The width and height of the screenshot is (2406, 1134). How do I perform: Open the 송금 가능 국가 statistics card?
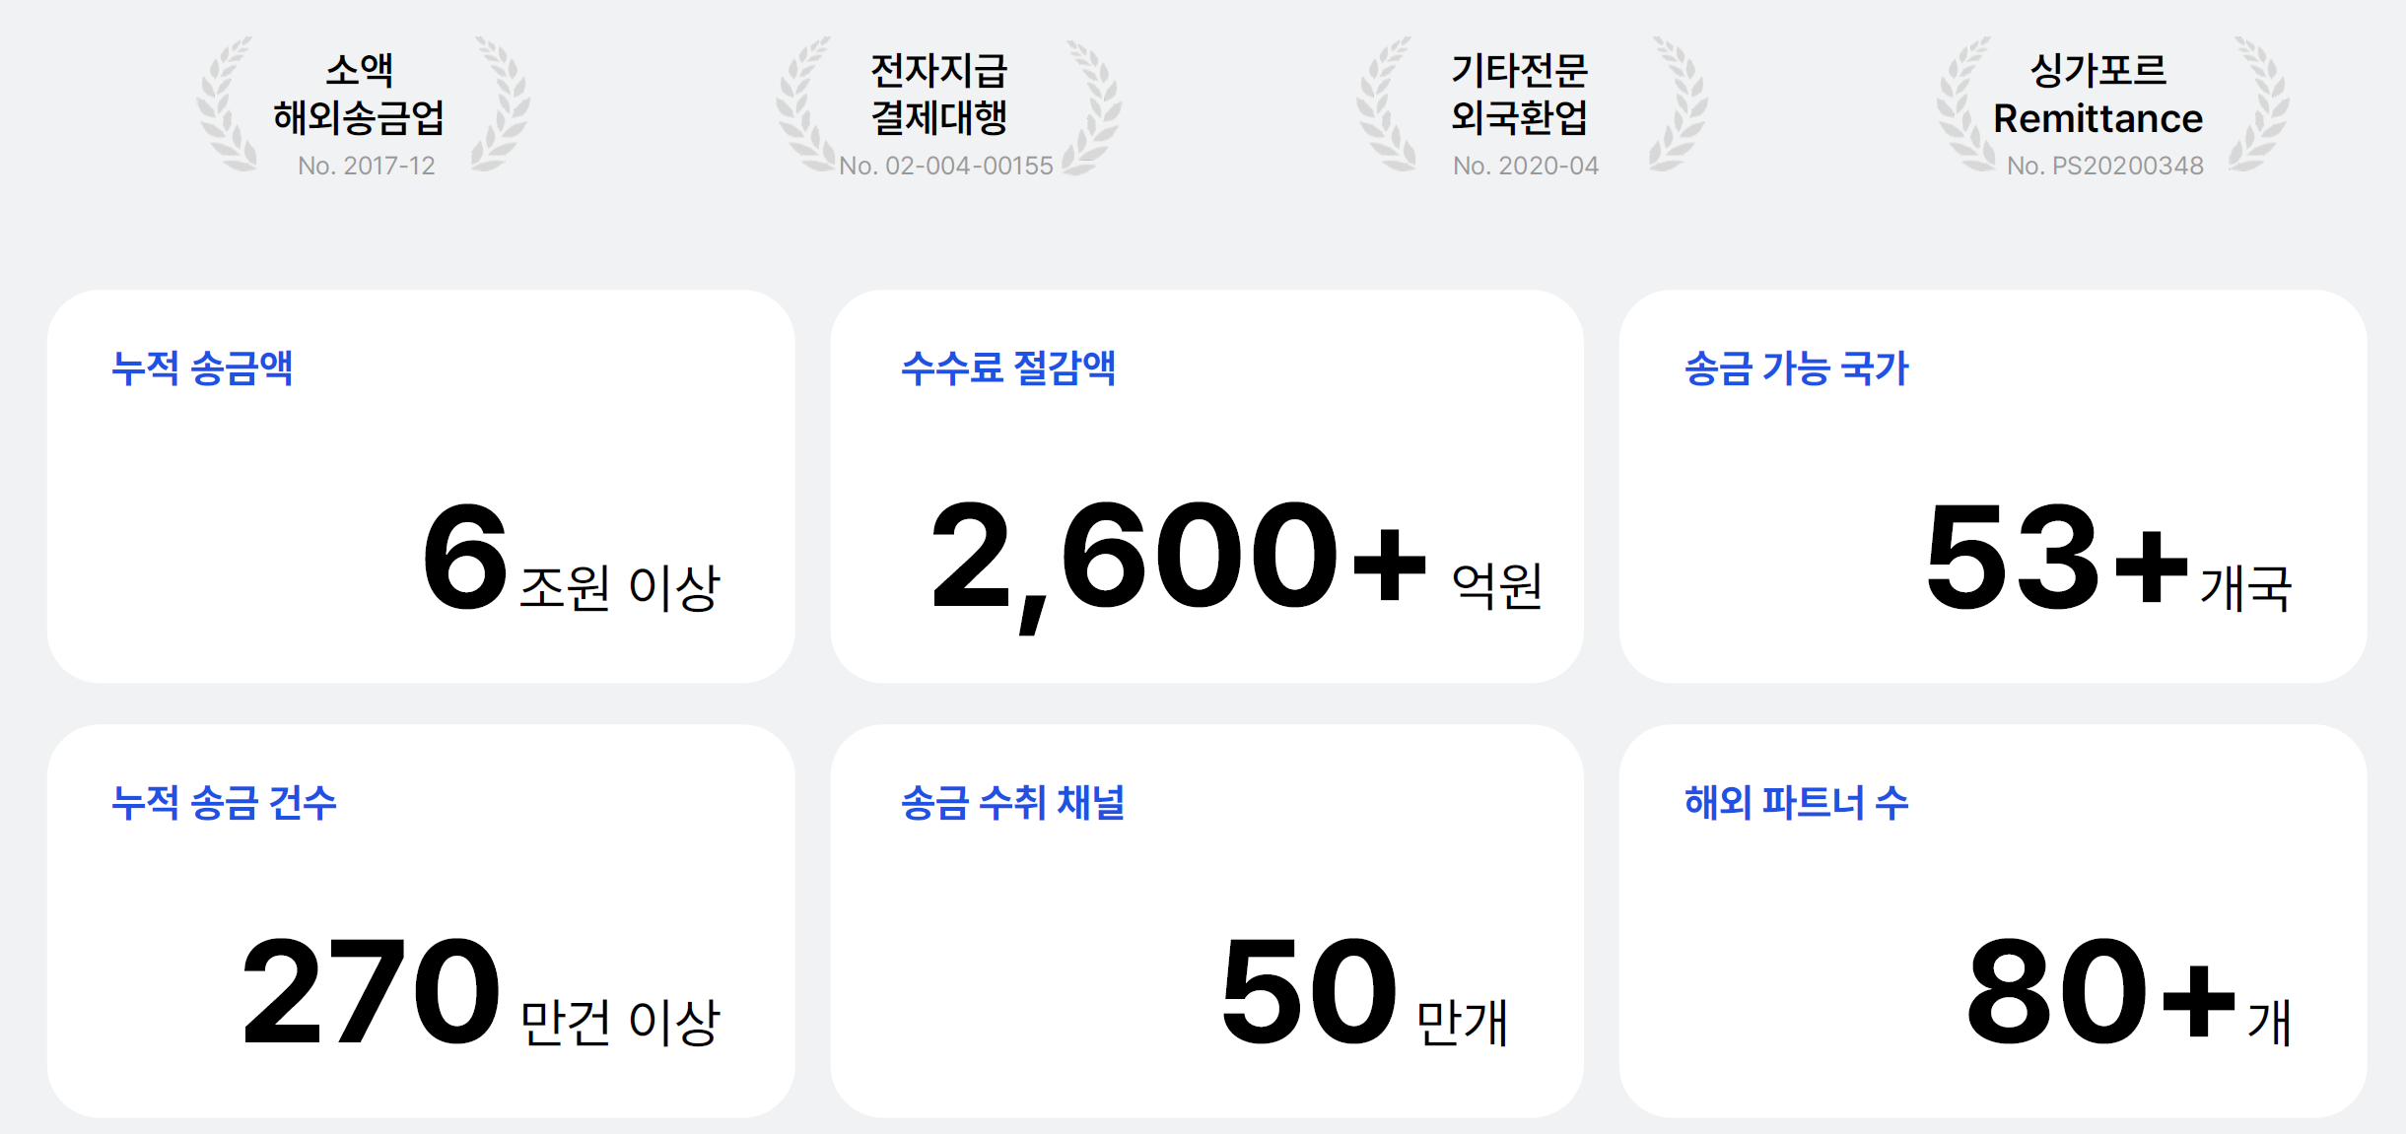(x=1993, y=486)
